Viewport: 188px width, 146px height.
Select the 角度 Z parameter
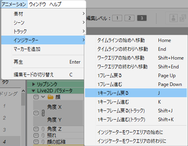click(x=54, y=129)
